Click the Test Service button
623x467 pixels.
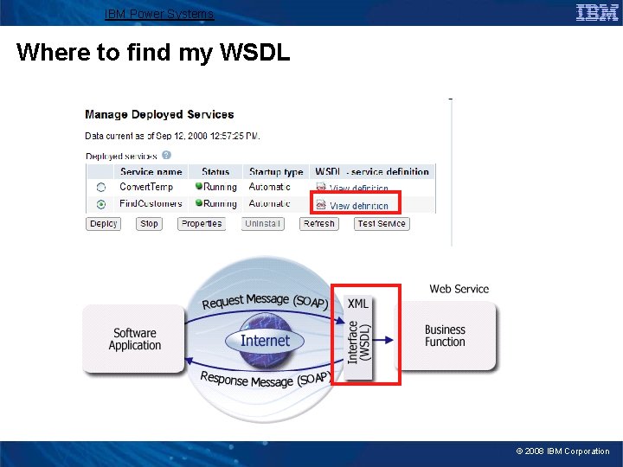[382, 224]
